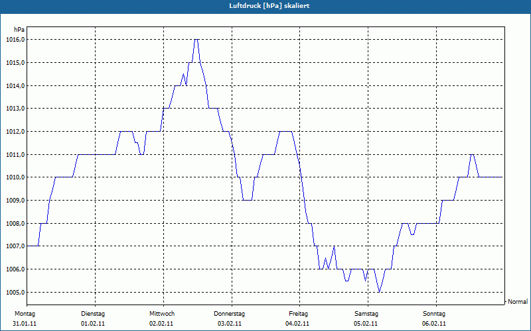Screen dimensions: 531x331
Task: Click the 1015,0 y-axis value
Action: pos(15,62)
